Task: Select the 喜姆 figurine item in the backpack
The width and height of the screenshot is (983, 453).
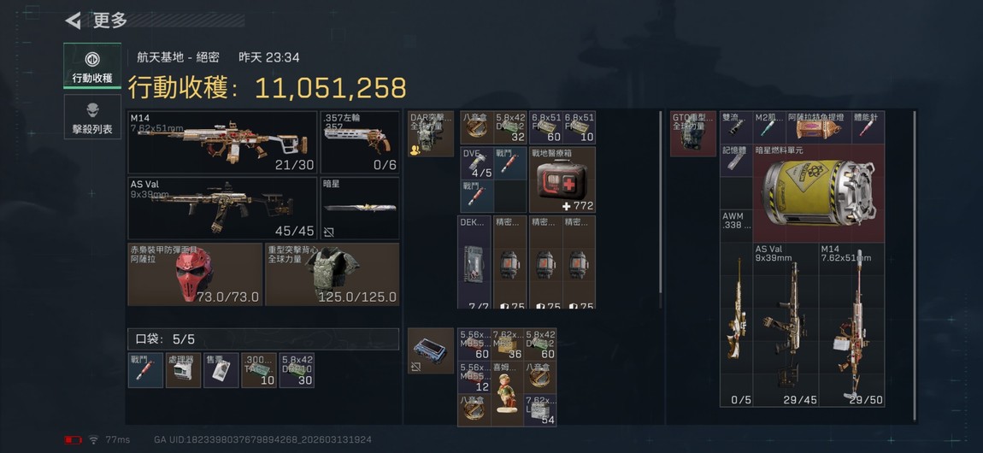Action: [x=507, y=393]
